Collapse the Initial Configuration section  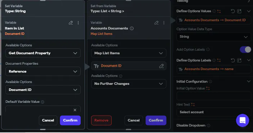tap(249, 82)
